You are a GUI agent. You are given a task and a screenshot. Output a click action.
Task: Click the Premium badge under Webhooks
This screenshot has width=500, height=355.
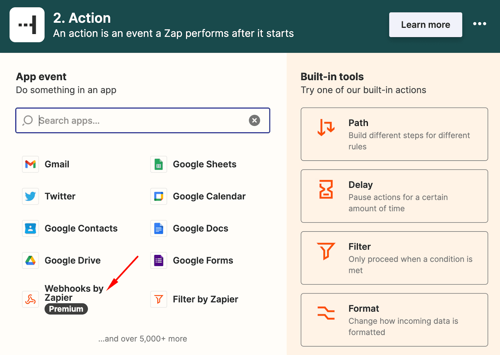pyautogui.click(x=66, y=309)
